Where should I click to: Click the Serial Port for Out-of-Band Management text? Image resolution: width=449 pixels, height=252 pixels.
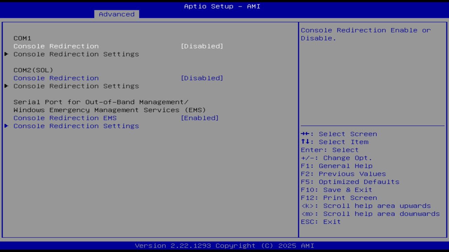click(x=101, y=102)
